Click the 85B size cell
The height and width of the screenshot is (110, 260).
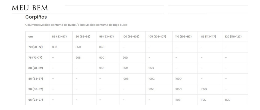[x=55, y=47]
